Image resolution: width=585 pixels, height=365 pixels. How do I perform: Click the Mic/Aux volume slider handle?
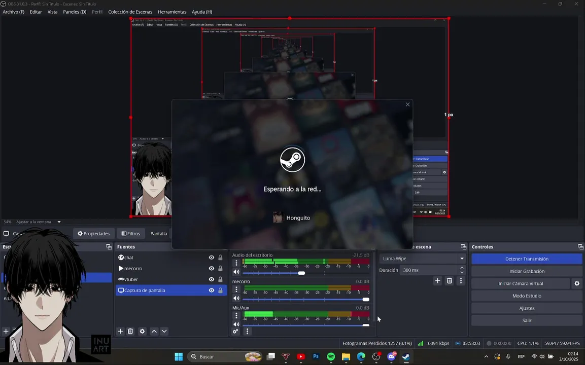(366, 325)
